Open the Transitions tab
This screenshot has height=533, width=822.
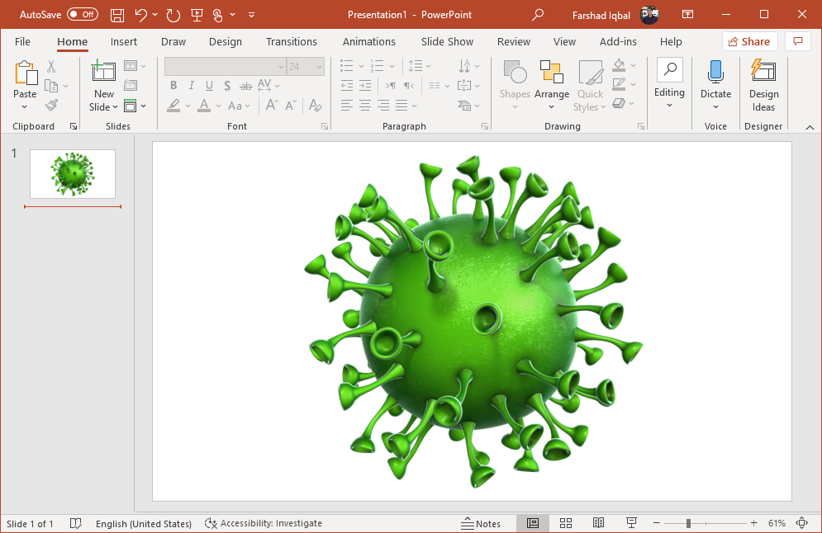[x=291, y=41]
